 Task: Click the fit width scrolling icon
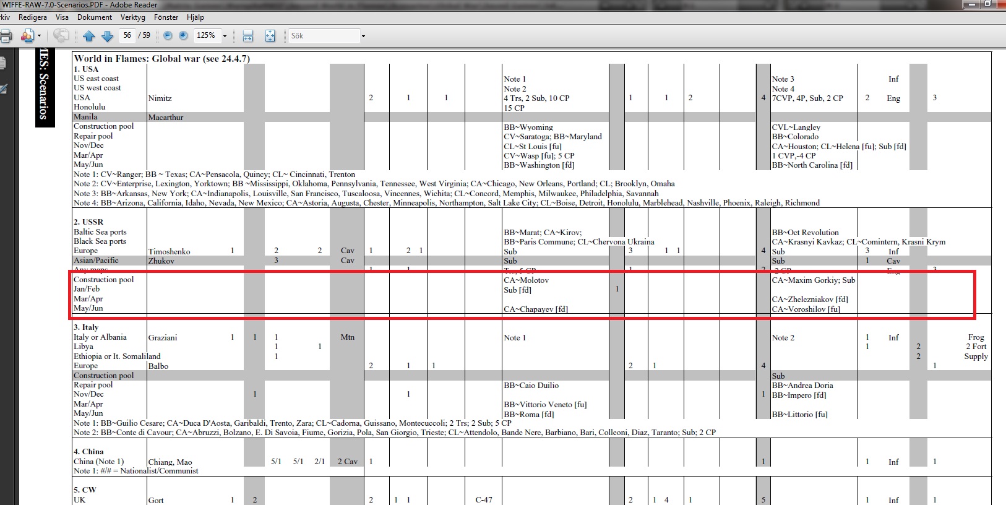point(248,36)
